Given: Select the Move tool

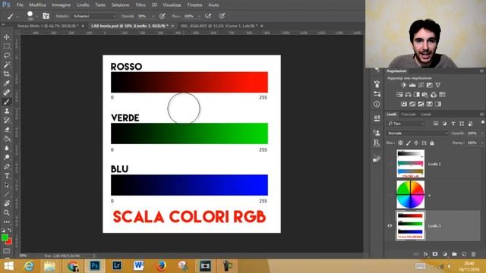Looking at the screenshot, I should (x=7, y=37).
